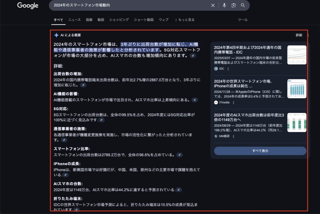This screenshot has width=320, height=214.
Task: Click the ITmedia site favicon
Action: (x=216, y=103)
